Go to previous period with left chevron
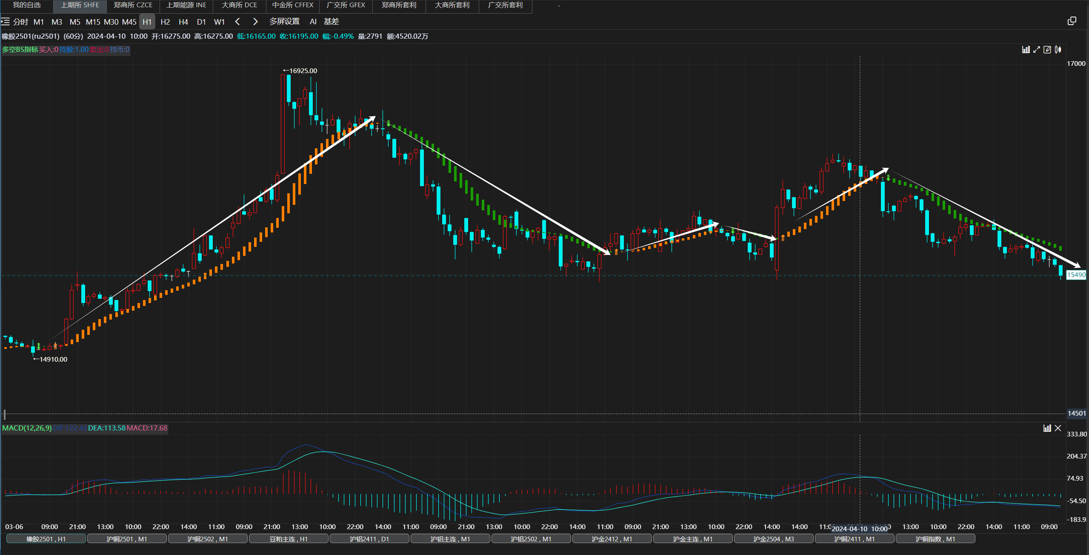Screen dimensions: 1089x555 237,22
